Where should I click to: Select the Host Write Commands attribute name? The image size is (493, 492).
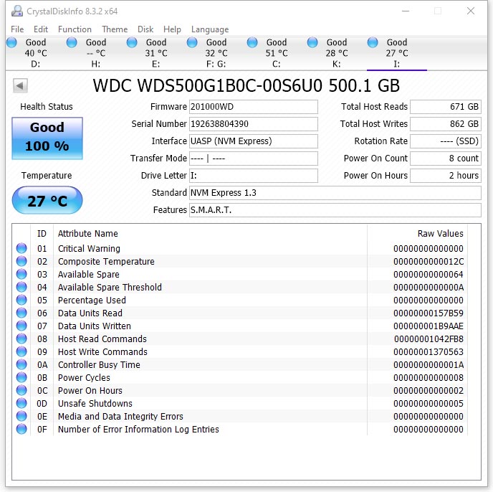102,352
